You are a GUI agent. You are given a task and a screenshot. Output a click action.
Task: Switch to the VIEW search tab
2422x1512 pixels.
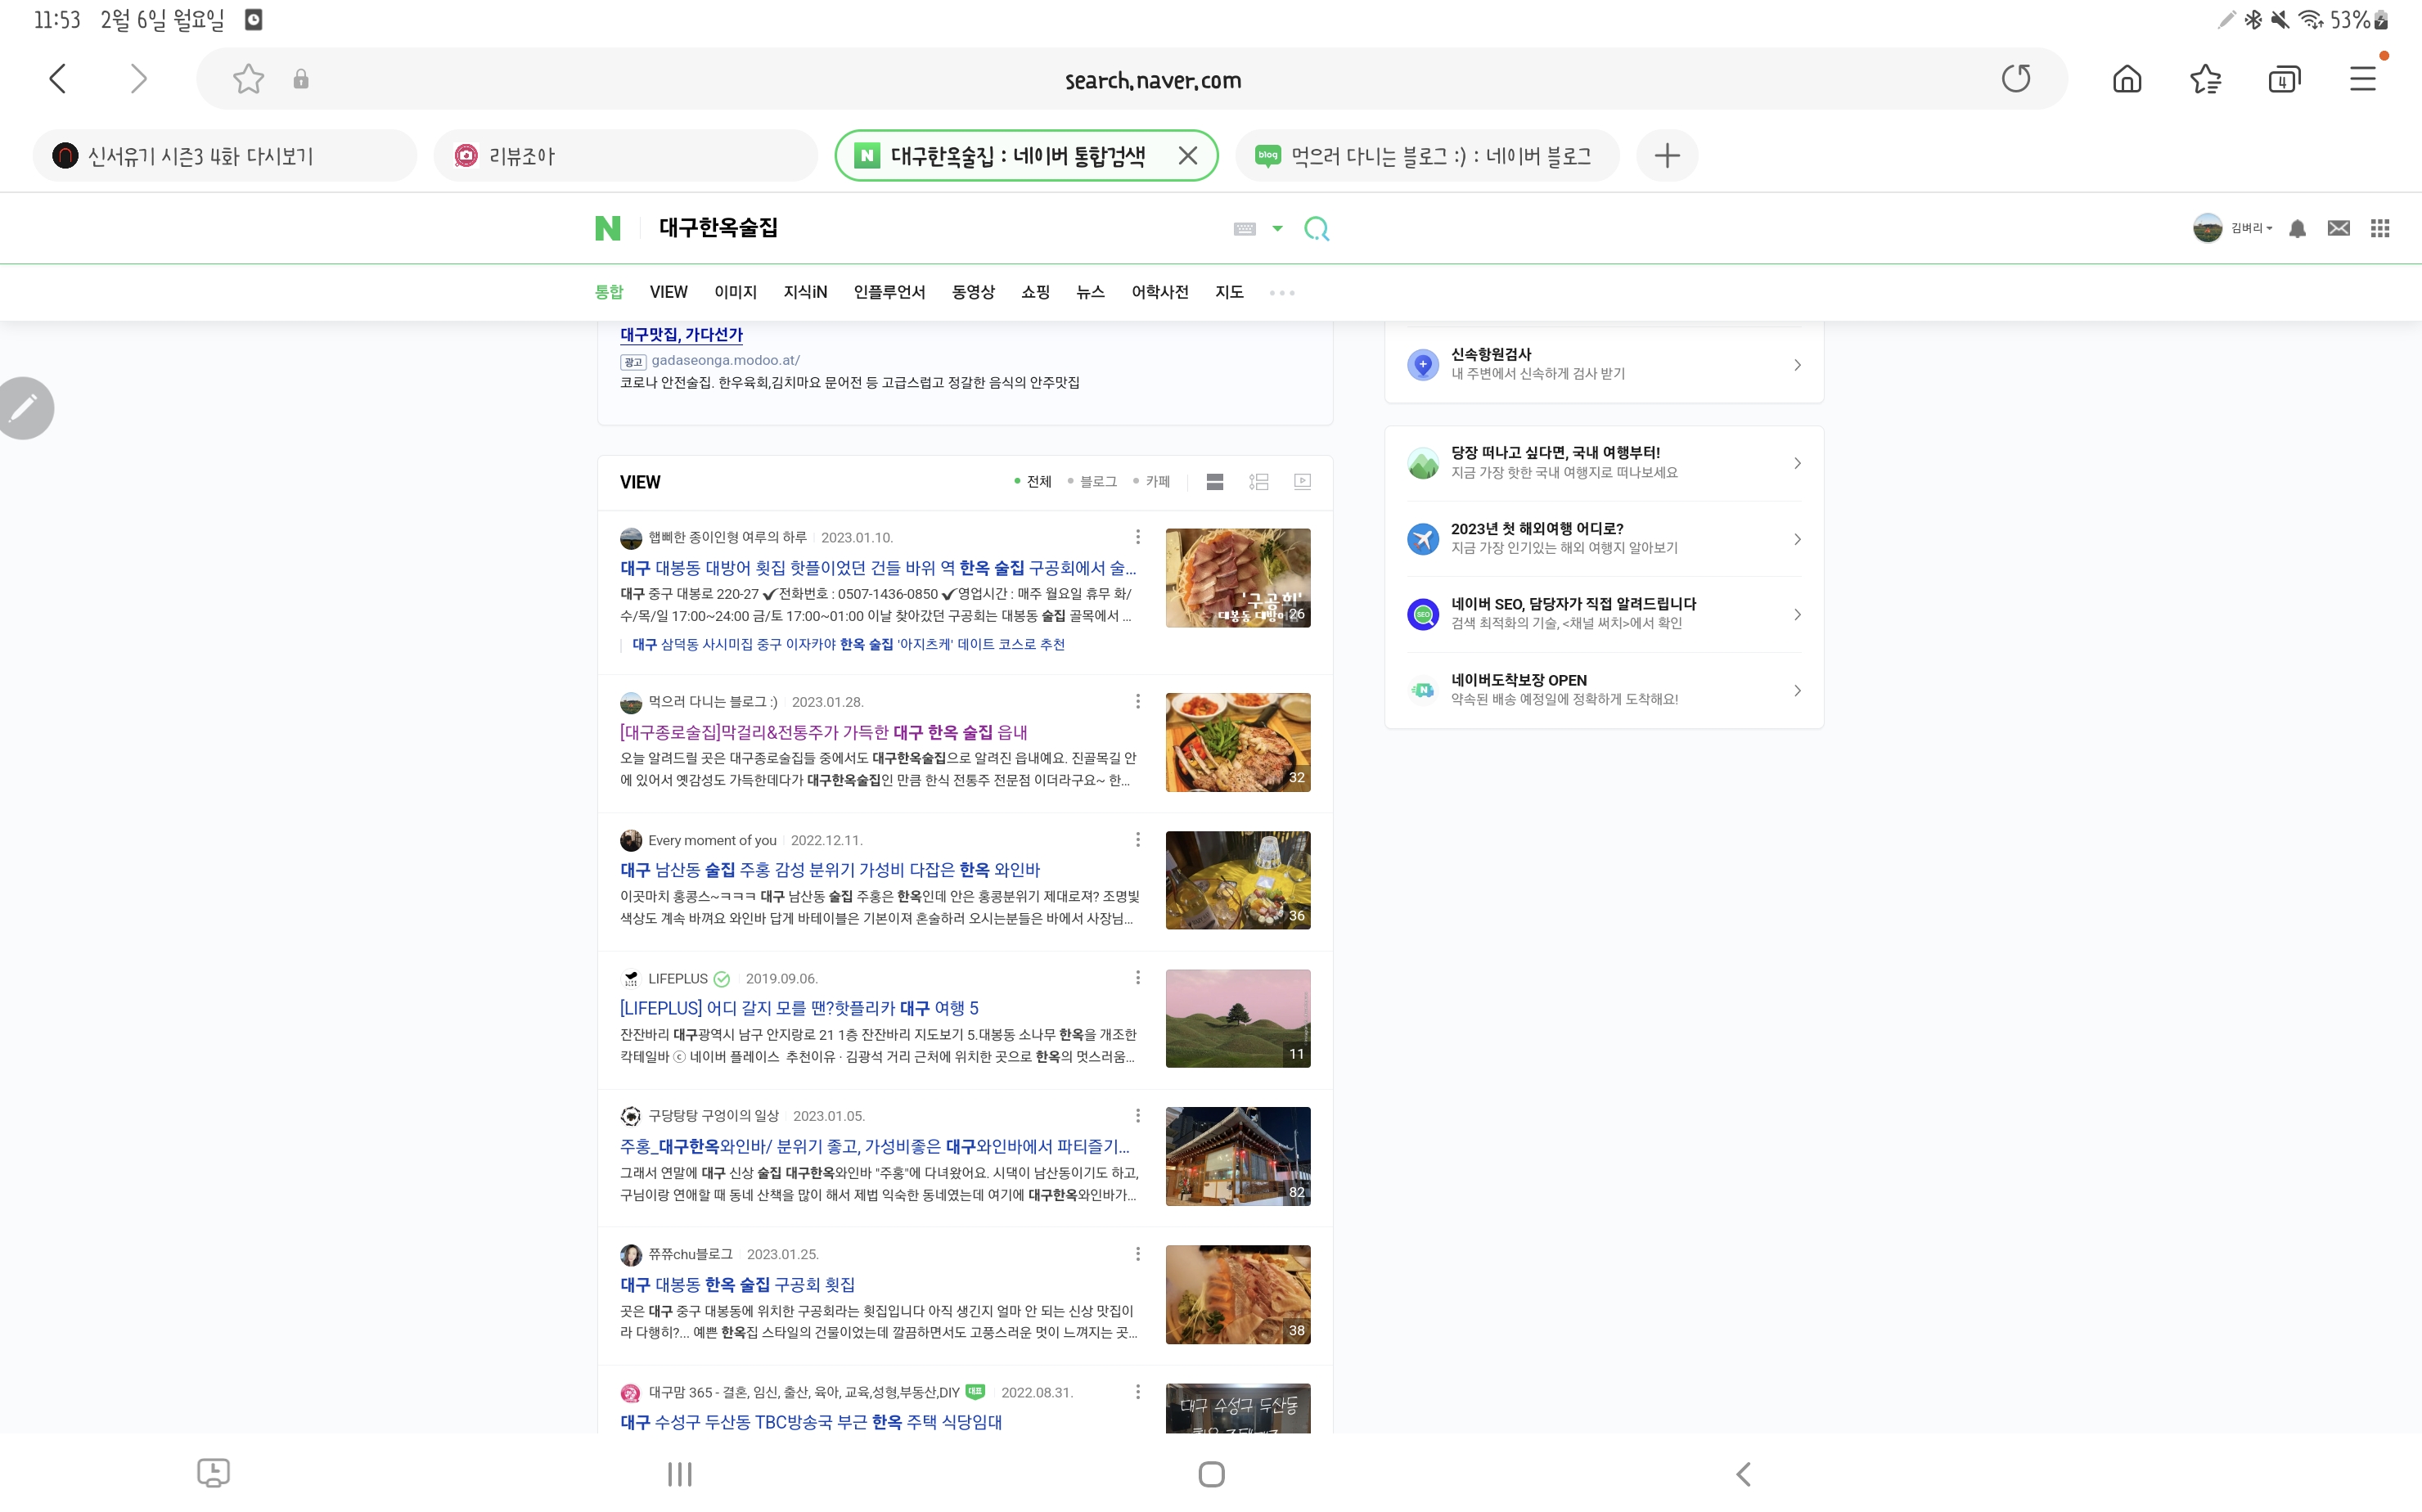(x=668, y=292)
